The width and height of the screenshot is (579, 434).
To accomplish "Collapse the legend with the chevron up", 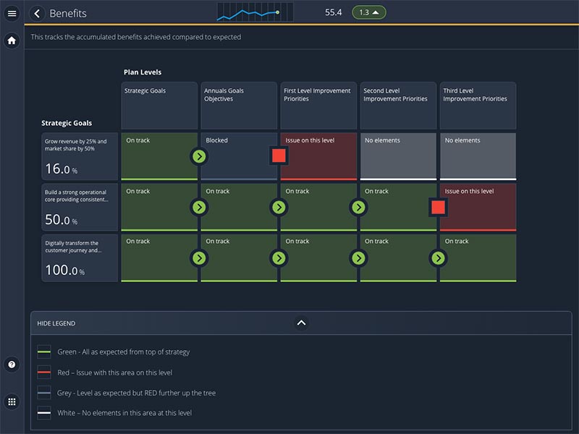I will [x=302, y=323].
